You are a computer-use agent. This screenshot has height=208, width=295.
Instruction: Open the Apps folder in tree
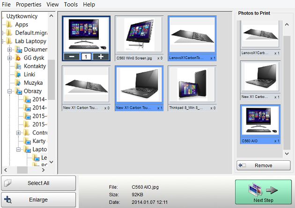[22, 24]
